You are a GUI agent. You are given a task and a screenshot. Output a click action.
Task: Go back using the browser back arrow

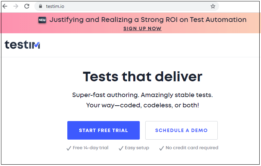(x=5, y=6)
